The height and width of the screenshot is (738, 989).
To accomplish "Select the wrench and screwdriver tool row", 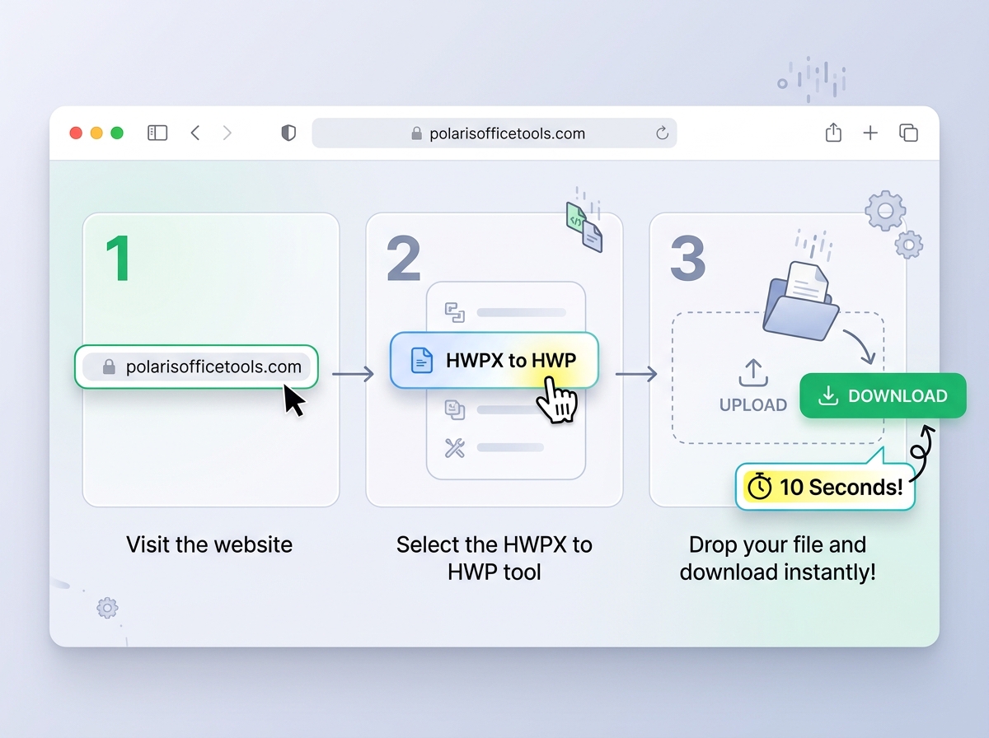I will pos(494,448).
